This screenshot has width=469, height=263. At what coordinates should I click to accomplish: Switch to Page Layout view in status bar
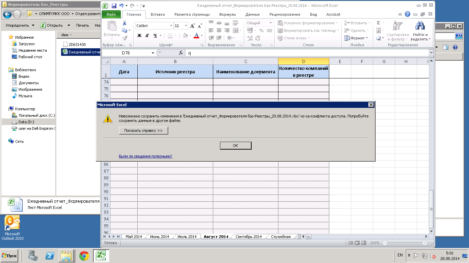click(357, 243)
